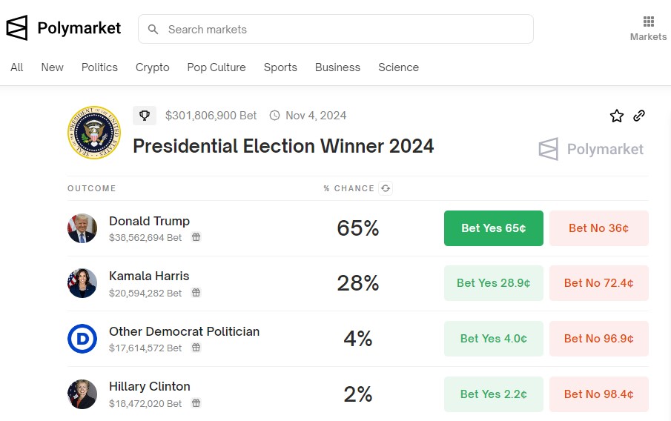Click gift icon under Donald Trump
671x421 pixels.
coord(196,237)
